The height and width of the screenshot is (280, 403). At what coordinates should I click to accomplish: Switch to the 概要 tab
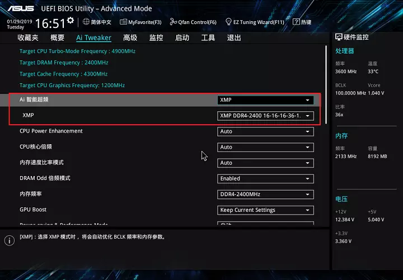pyautogui.click(x=57, y=38)
